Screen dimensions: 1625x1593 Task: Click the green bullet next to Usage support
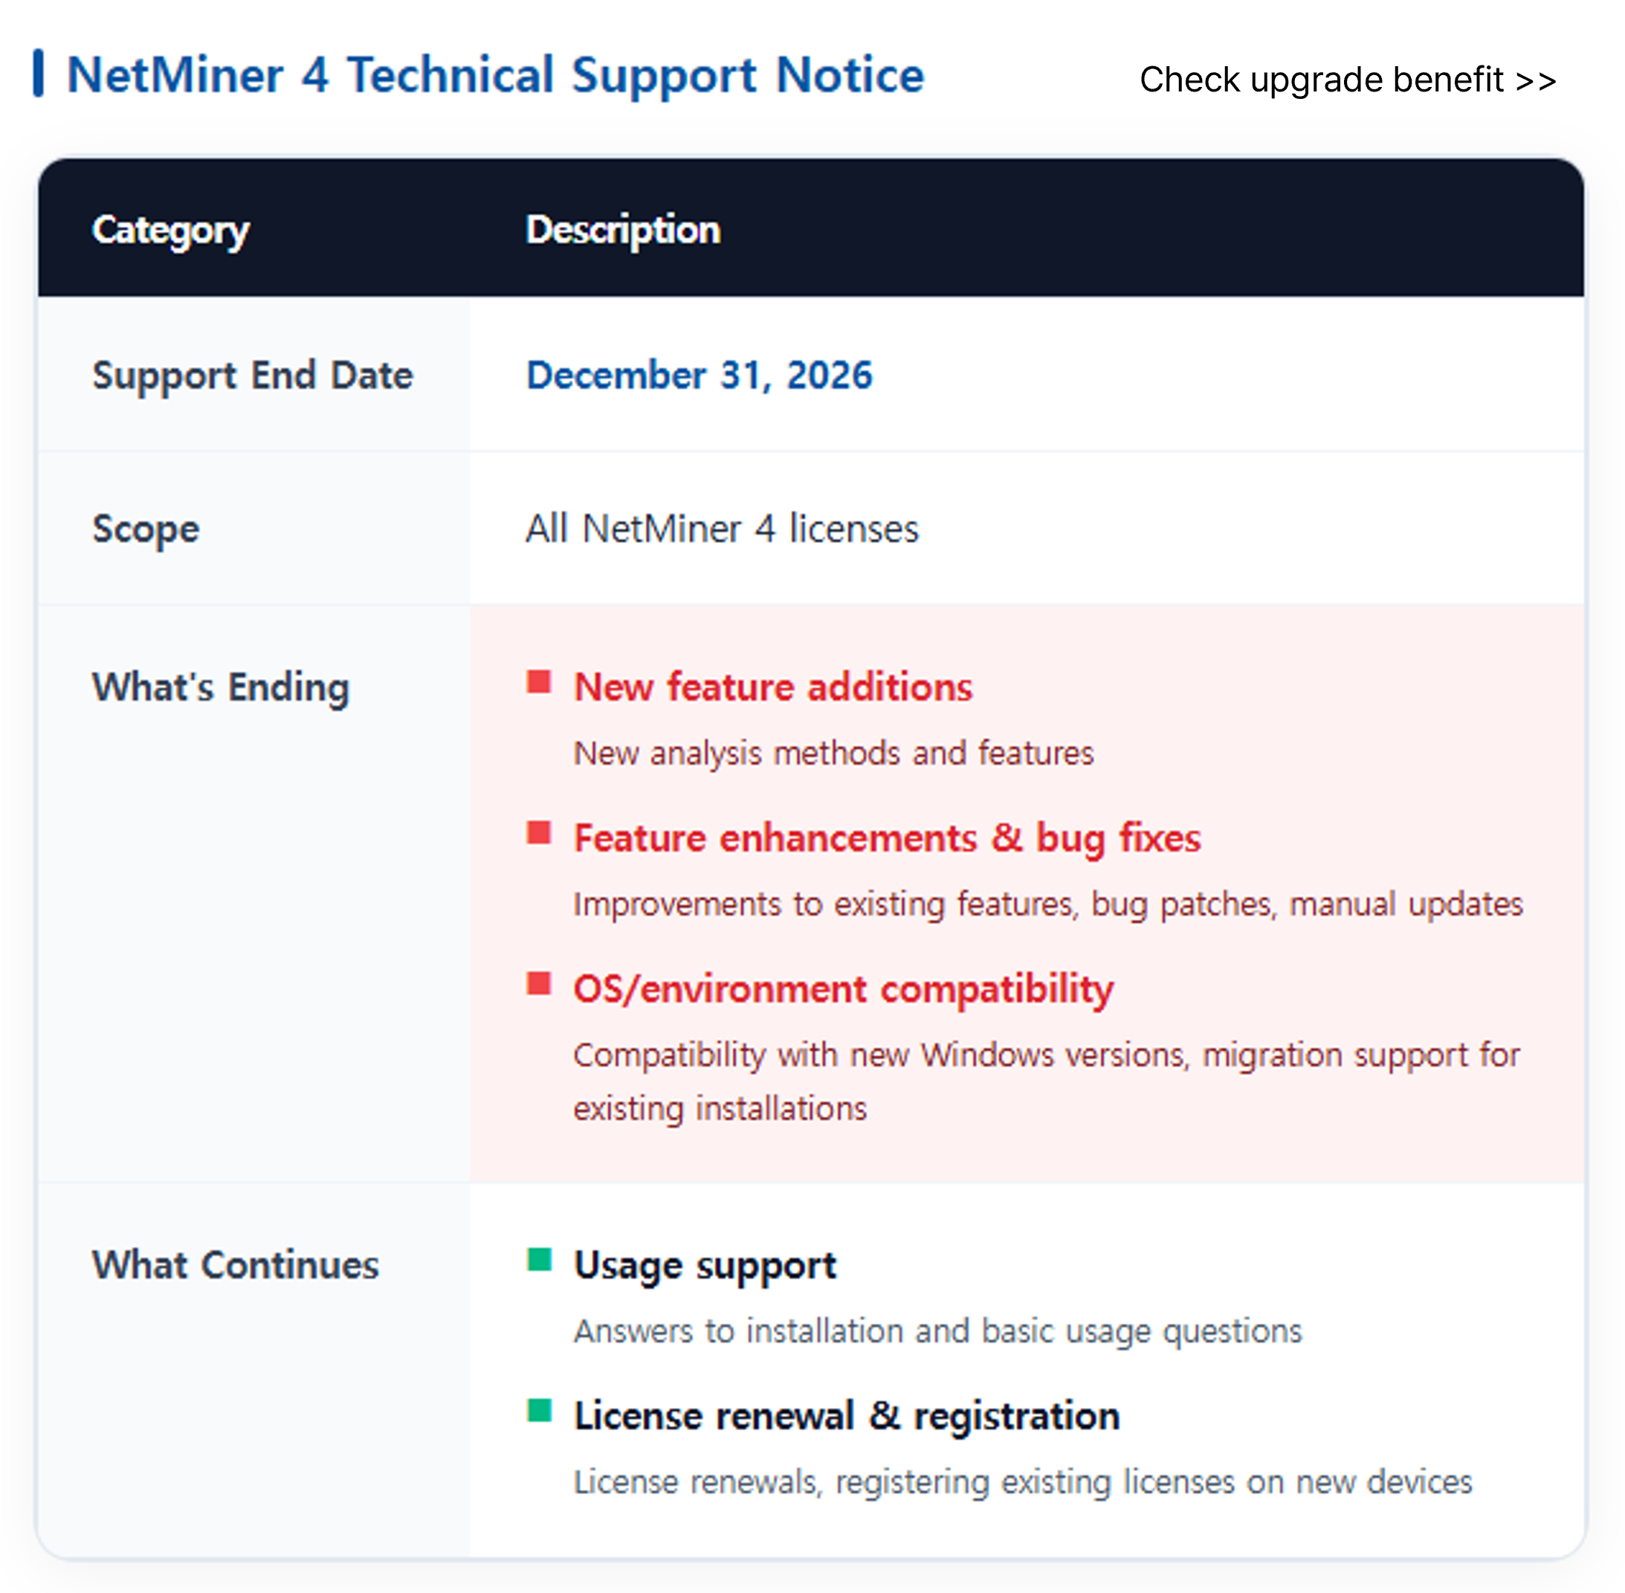[x=540, y=1260]
